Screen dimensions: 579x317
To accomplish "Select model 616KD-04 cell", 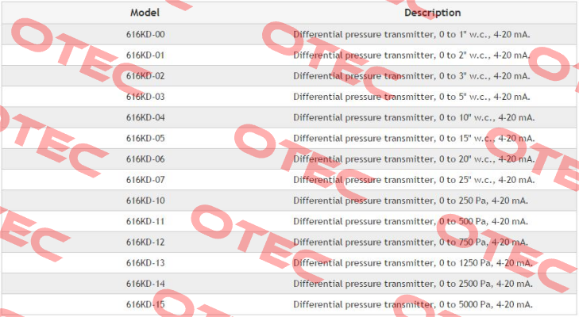I will click(x=145, y=117).
